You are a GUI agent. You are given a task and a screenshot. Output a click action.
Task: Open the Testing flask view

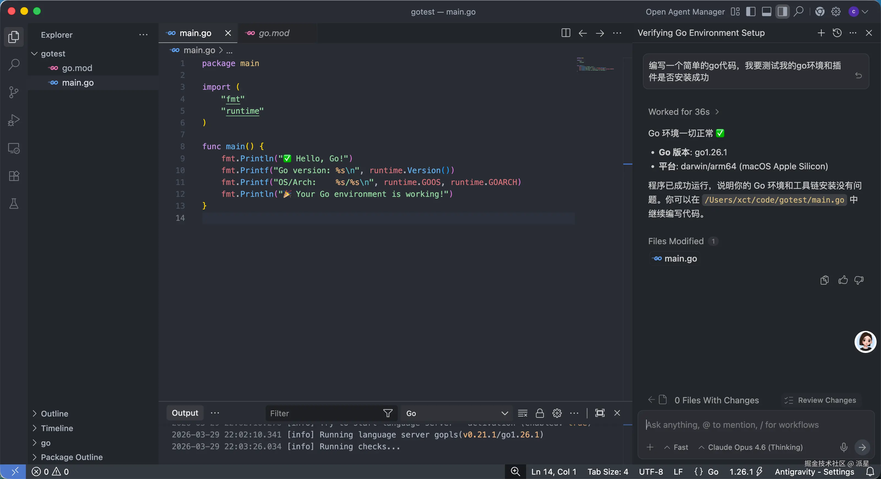pyautogui.click(x=14, y=204)
